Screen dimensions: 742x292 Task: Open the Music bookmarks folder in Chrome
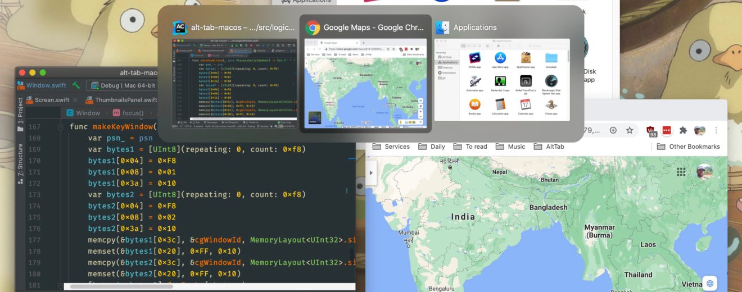point(510,147)
